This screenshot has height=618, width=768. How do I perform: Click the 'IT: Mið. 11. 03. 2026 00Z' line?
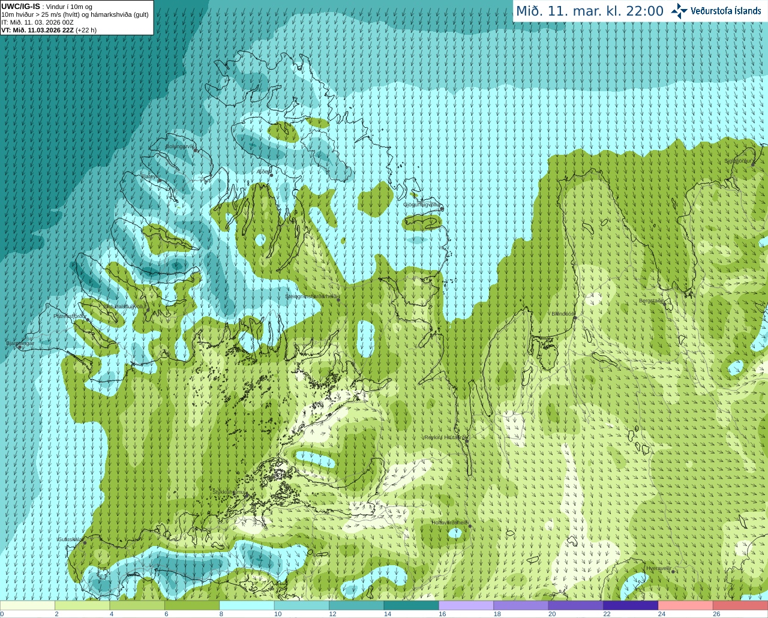(37, 22)
